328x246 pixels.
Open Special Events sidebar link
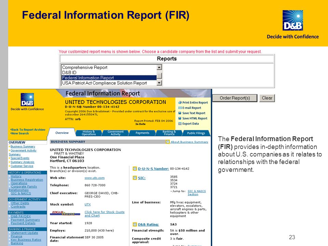(20, 158)
